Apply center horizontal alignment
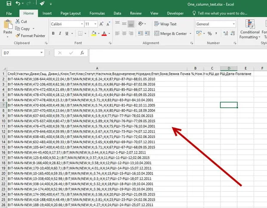 [x=124, y=34]
